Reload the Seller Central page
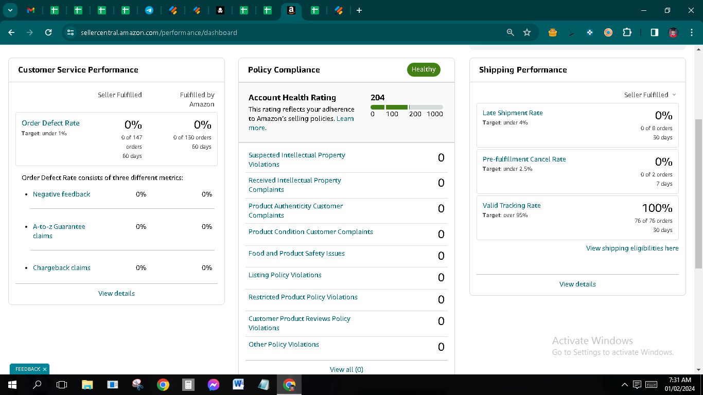This screenshot has width=703, height=395. [48, 32]
